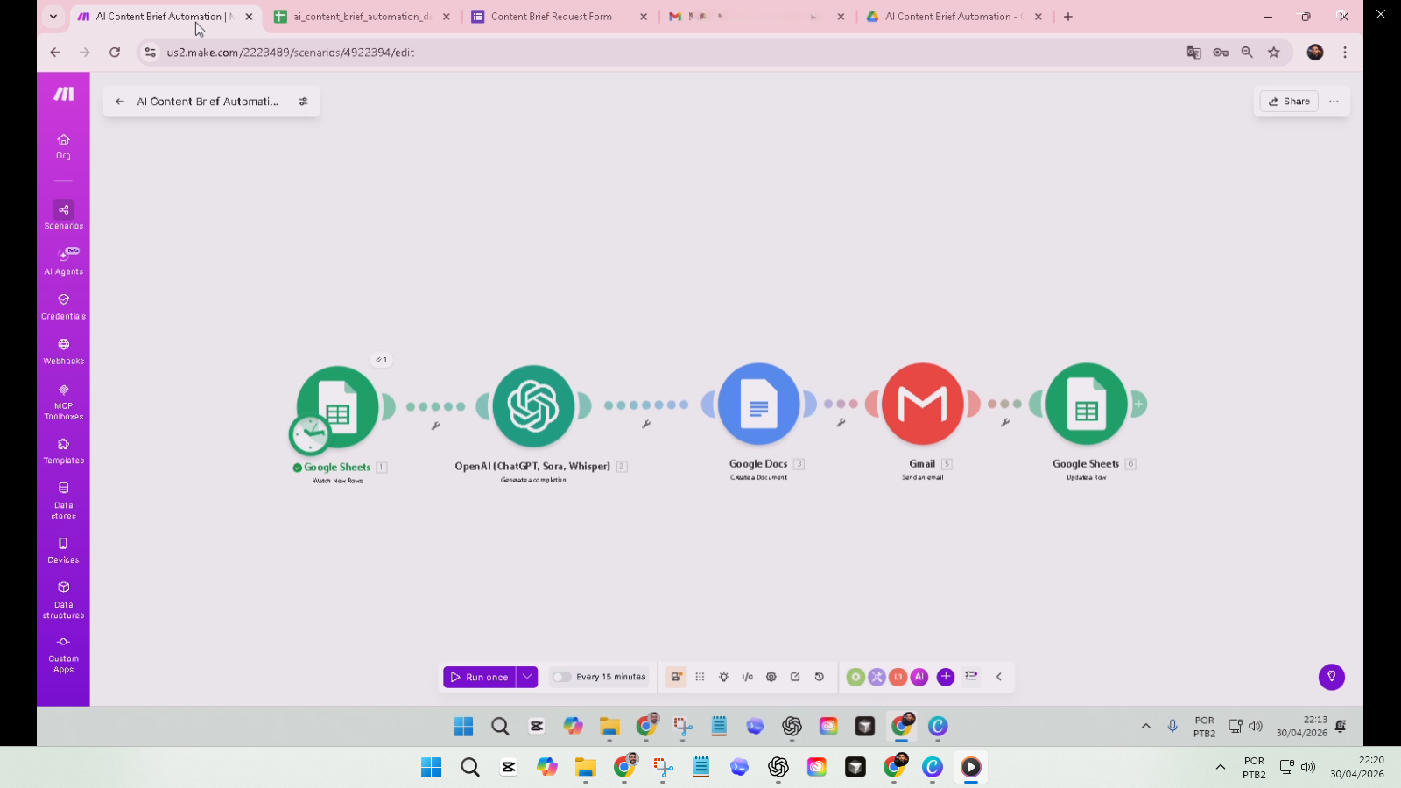Open the Chrome three-dot menu
The height and width of the screenshot is (788, 1401).
coord(1345,53)
